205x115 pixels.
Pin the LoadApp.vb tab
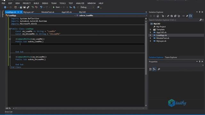18,12
